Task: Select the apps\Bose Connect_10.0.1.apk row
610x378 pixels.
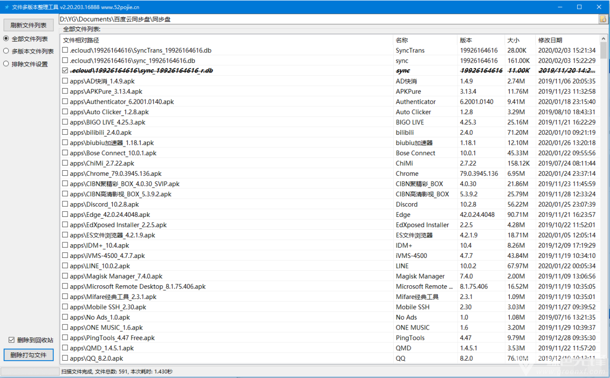Action: coord(330,153)
